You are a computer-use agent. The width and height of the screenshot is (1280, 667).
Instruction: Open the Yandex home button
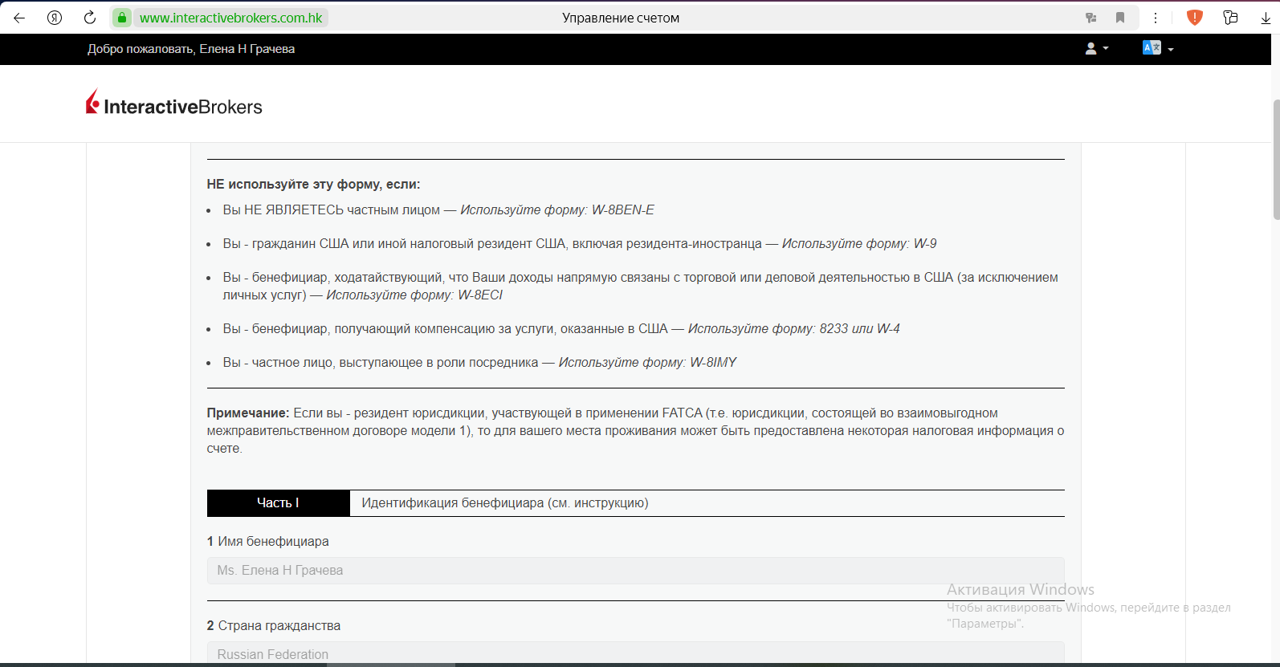55,18
